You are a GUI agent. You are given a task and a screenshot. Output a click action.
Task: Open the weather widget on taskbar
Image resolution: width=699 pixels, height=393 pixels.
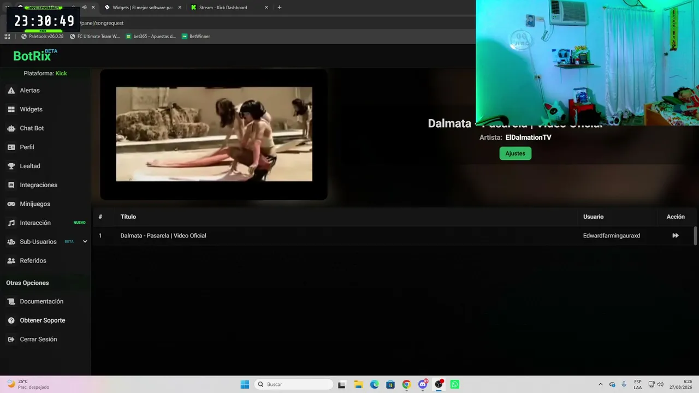(28, 384)
